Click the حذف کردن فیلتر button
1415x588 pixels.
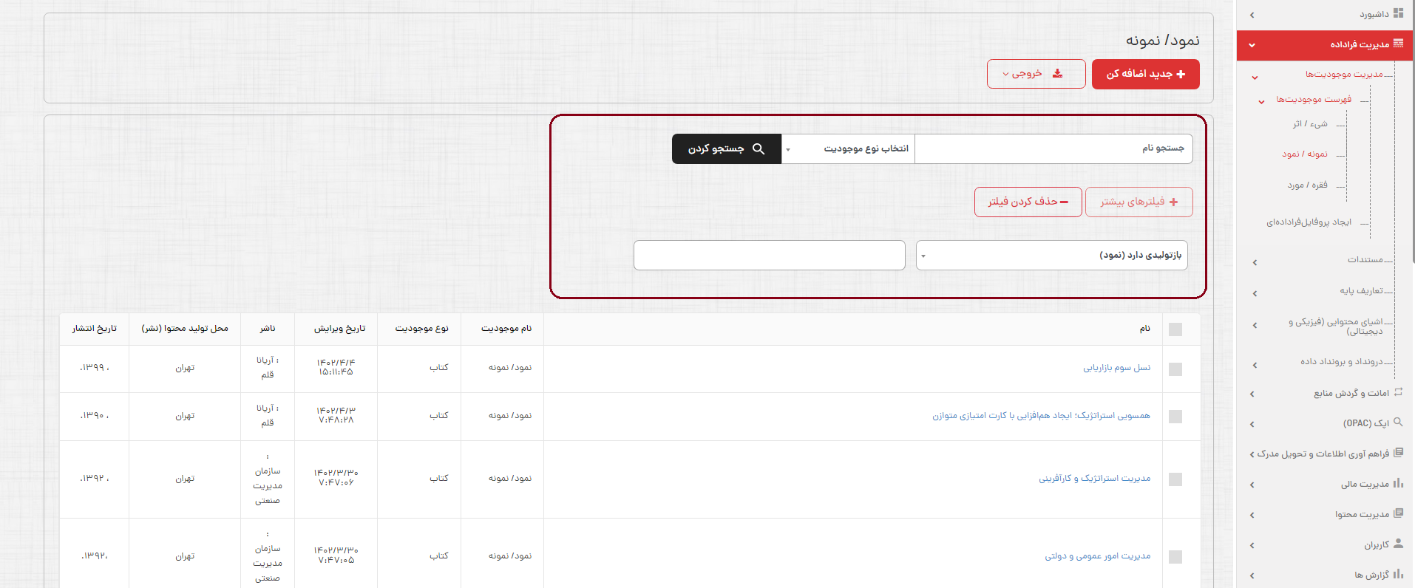pos(1028,202)
